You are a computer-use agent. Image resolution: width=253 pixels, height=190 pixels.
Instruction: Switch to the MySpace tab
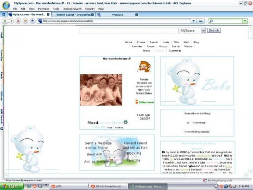pos(118,14)
